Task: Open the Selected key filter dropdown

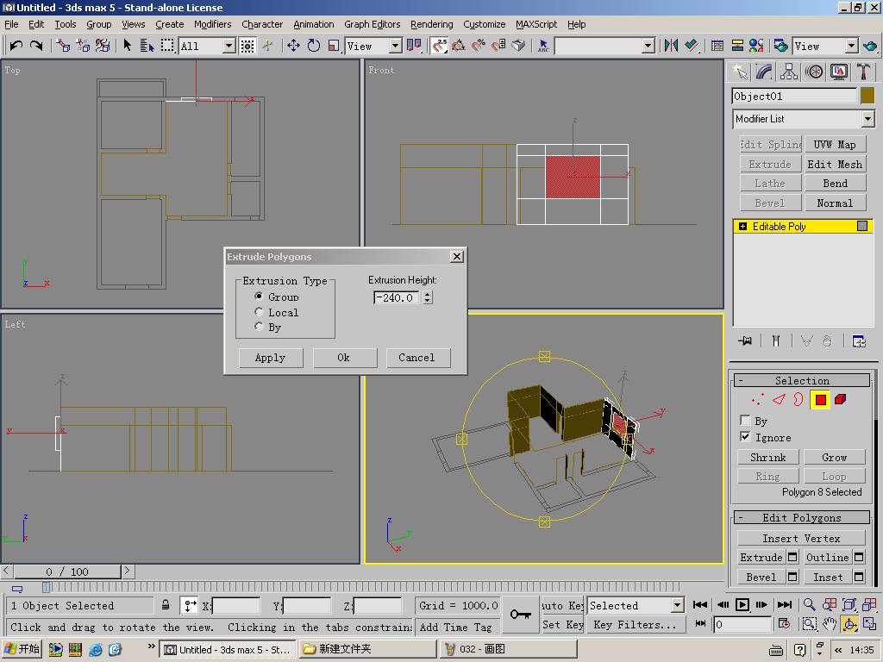Action: coord(678,605)
